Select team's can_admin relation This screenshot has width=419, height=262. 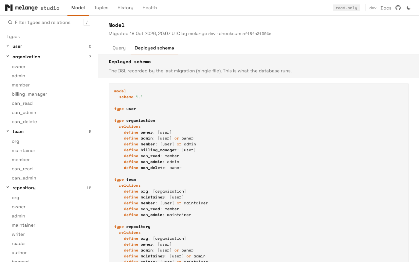(24, 178)
